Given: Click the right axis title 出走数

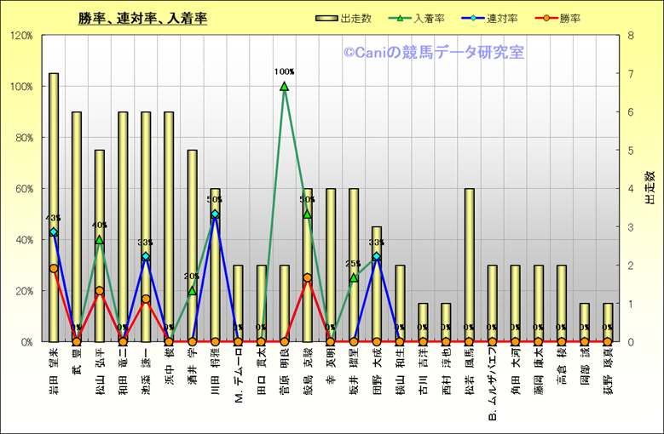Looking at the screenshot, I should click(x=650, y=188).
